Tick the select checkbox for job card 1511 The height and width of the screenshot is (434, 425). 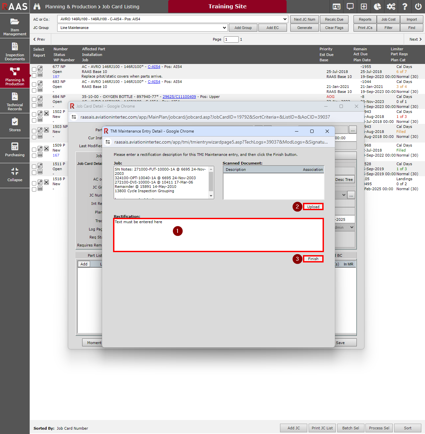point(34,167)
